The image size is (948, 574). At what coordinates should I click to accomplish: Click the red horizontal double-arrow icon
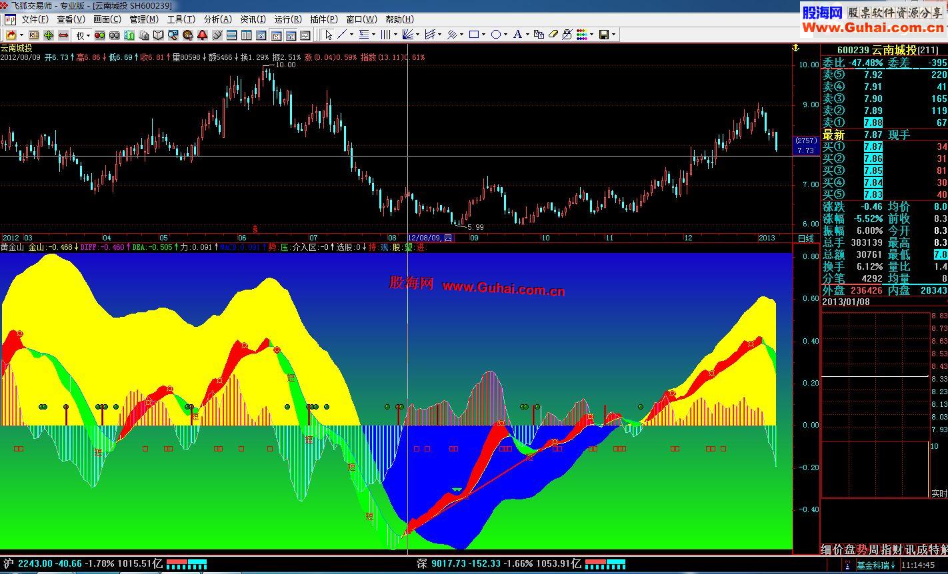coord(63,35)
